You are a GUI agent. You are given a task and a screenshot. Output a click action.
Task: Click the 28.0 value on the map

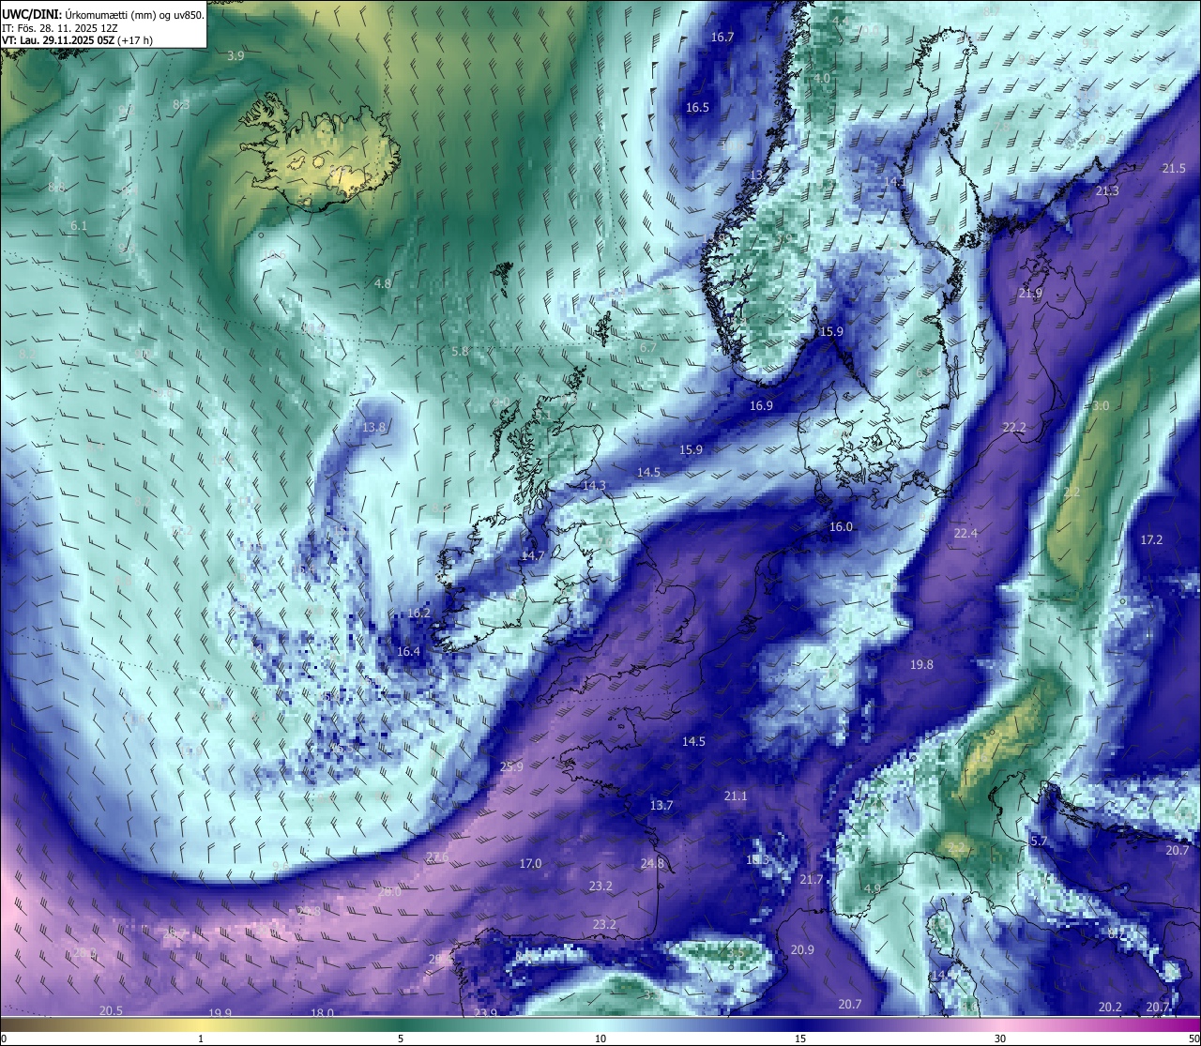[x=389, y=892]
